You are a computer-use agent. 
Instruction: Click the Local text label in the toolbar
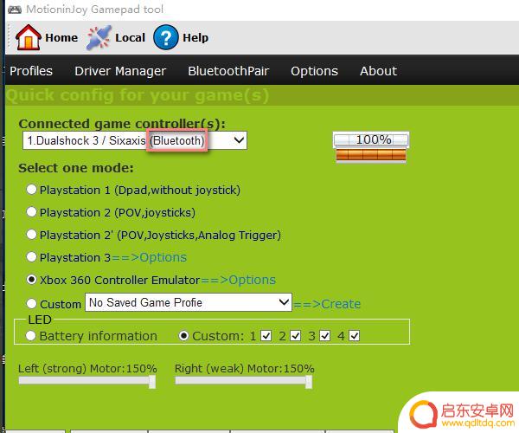[x=130, y=38]
